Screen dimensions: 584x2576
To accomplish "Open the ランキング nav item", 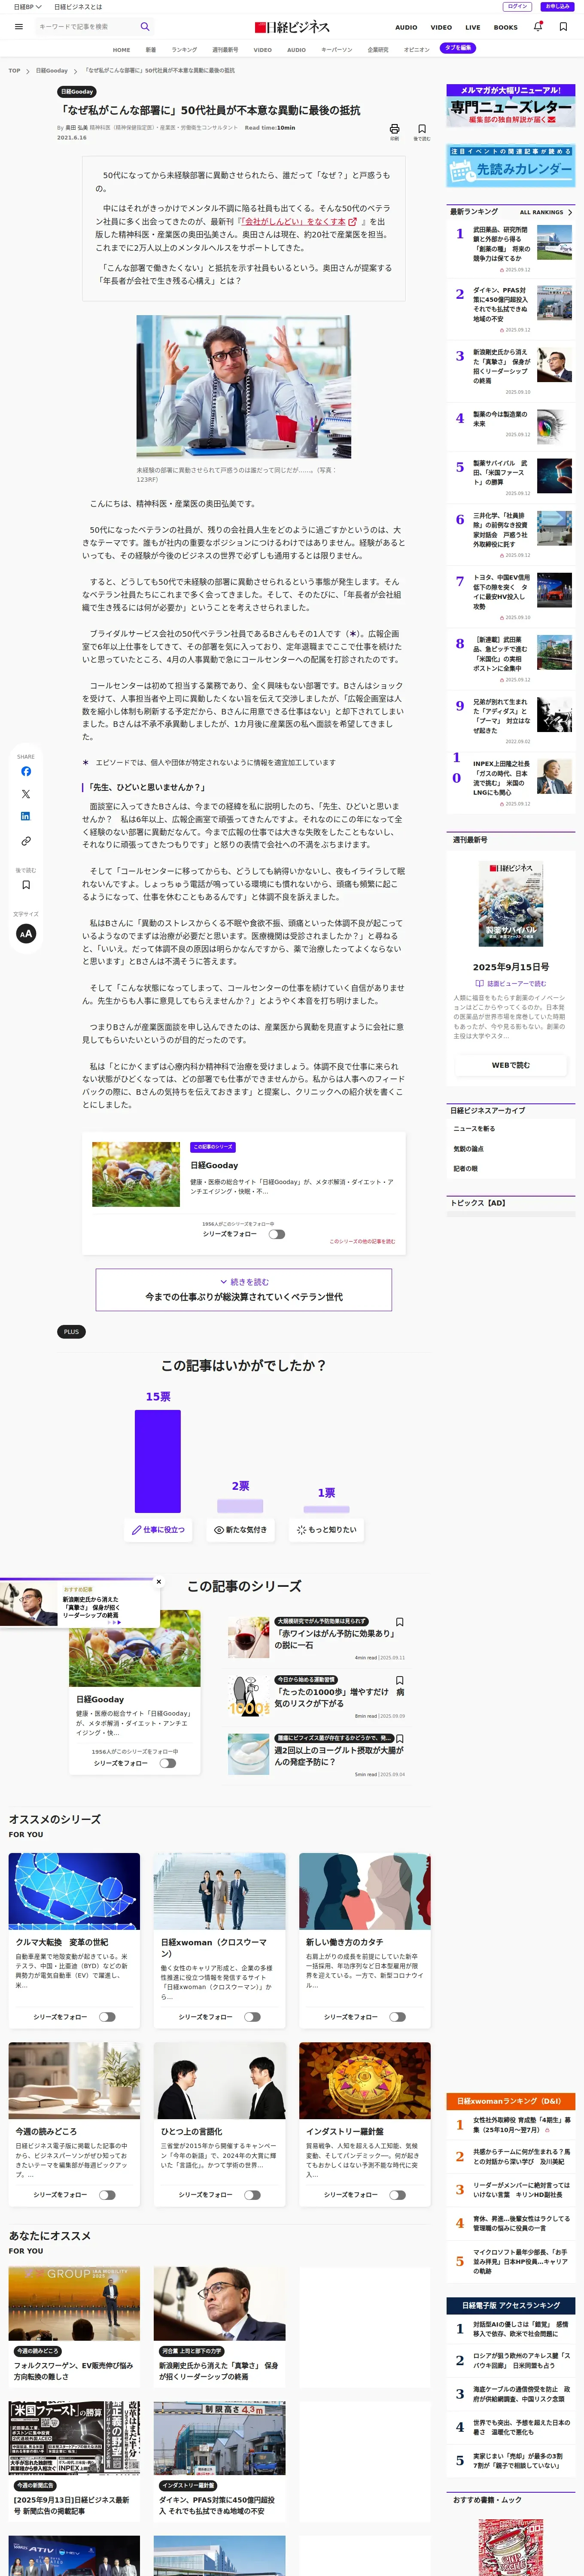I will click(x=184, y=49).
